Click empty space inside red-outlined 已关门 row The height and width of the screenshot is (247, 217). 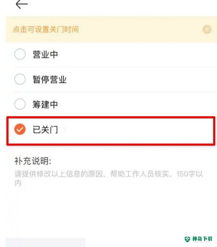point(135,130)
